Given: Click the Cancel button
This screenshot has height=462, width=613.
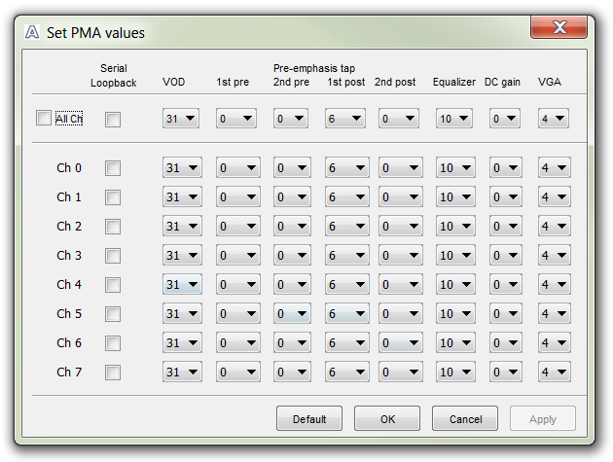Looking at the screenshot, I should click(x=465, y=419).
